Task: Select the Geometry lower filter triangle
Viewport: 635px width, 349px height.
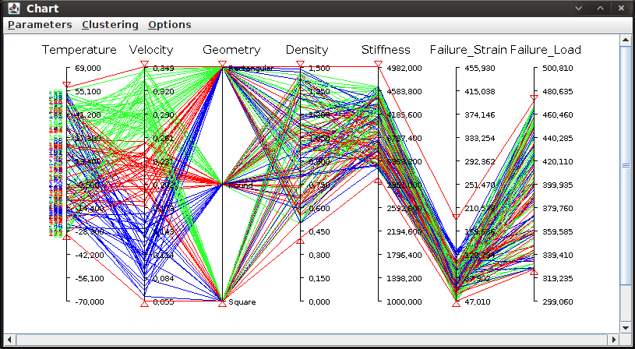Action: (x=222, y=304)
